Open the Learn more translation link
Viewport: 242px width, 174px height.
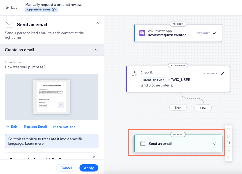[34, 143]
